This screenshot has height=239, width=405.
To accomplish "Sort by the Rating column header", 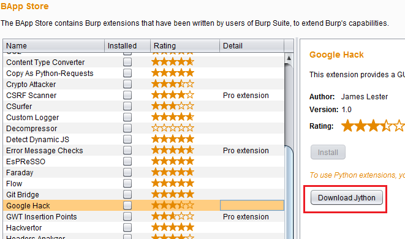I will pyautogui.click(x=185, y=46).
